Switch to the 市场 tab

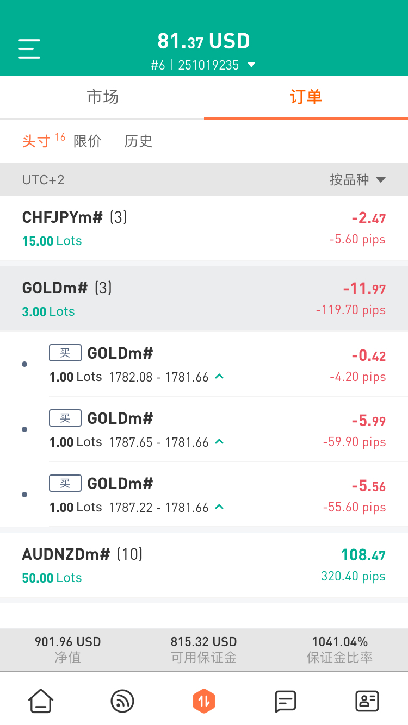pos(102,97)
